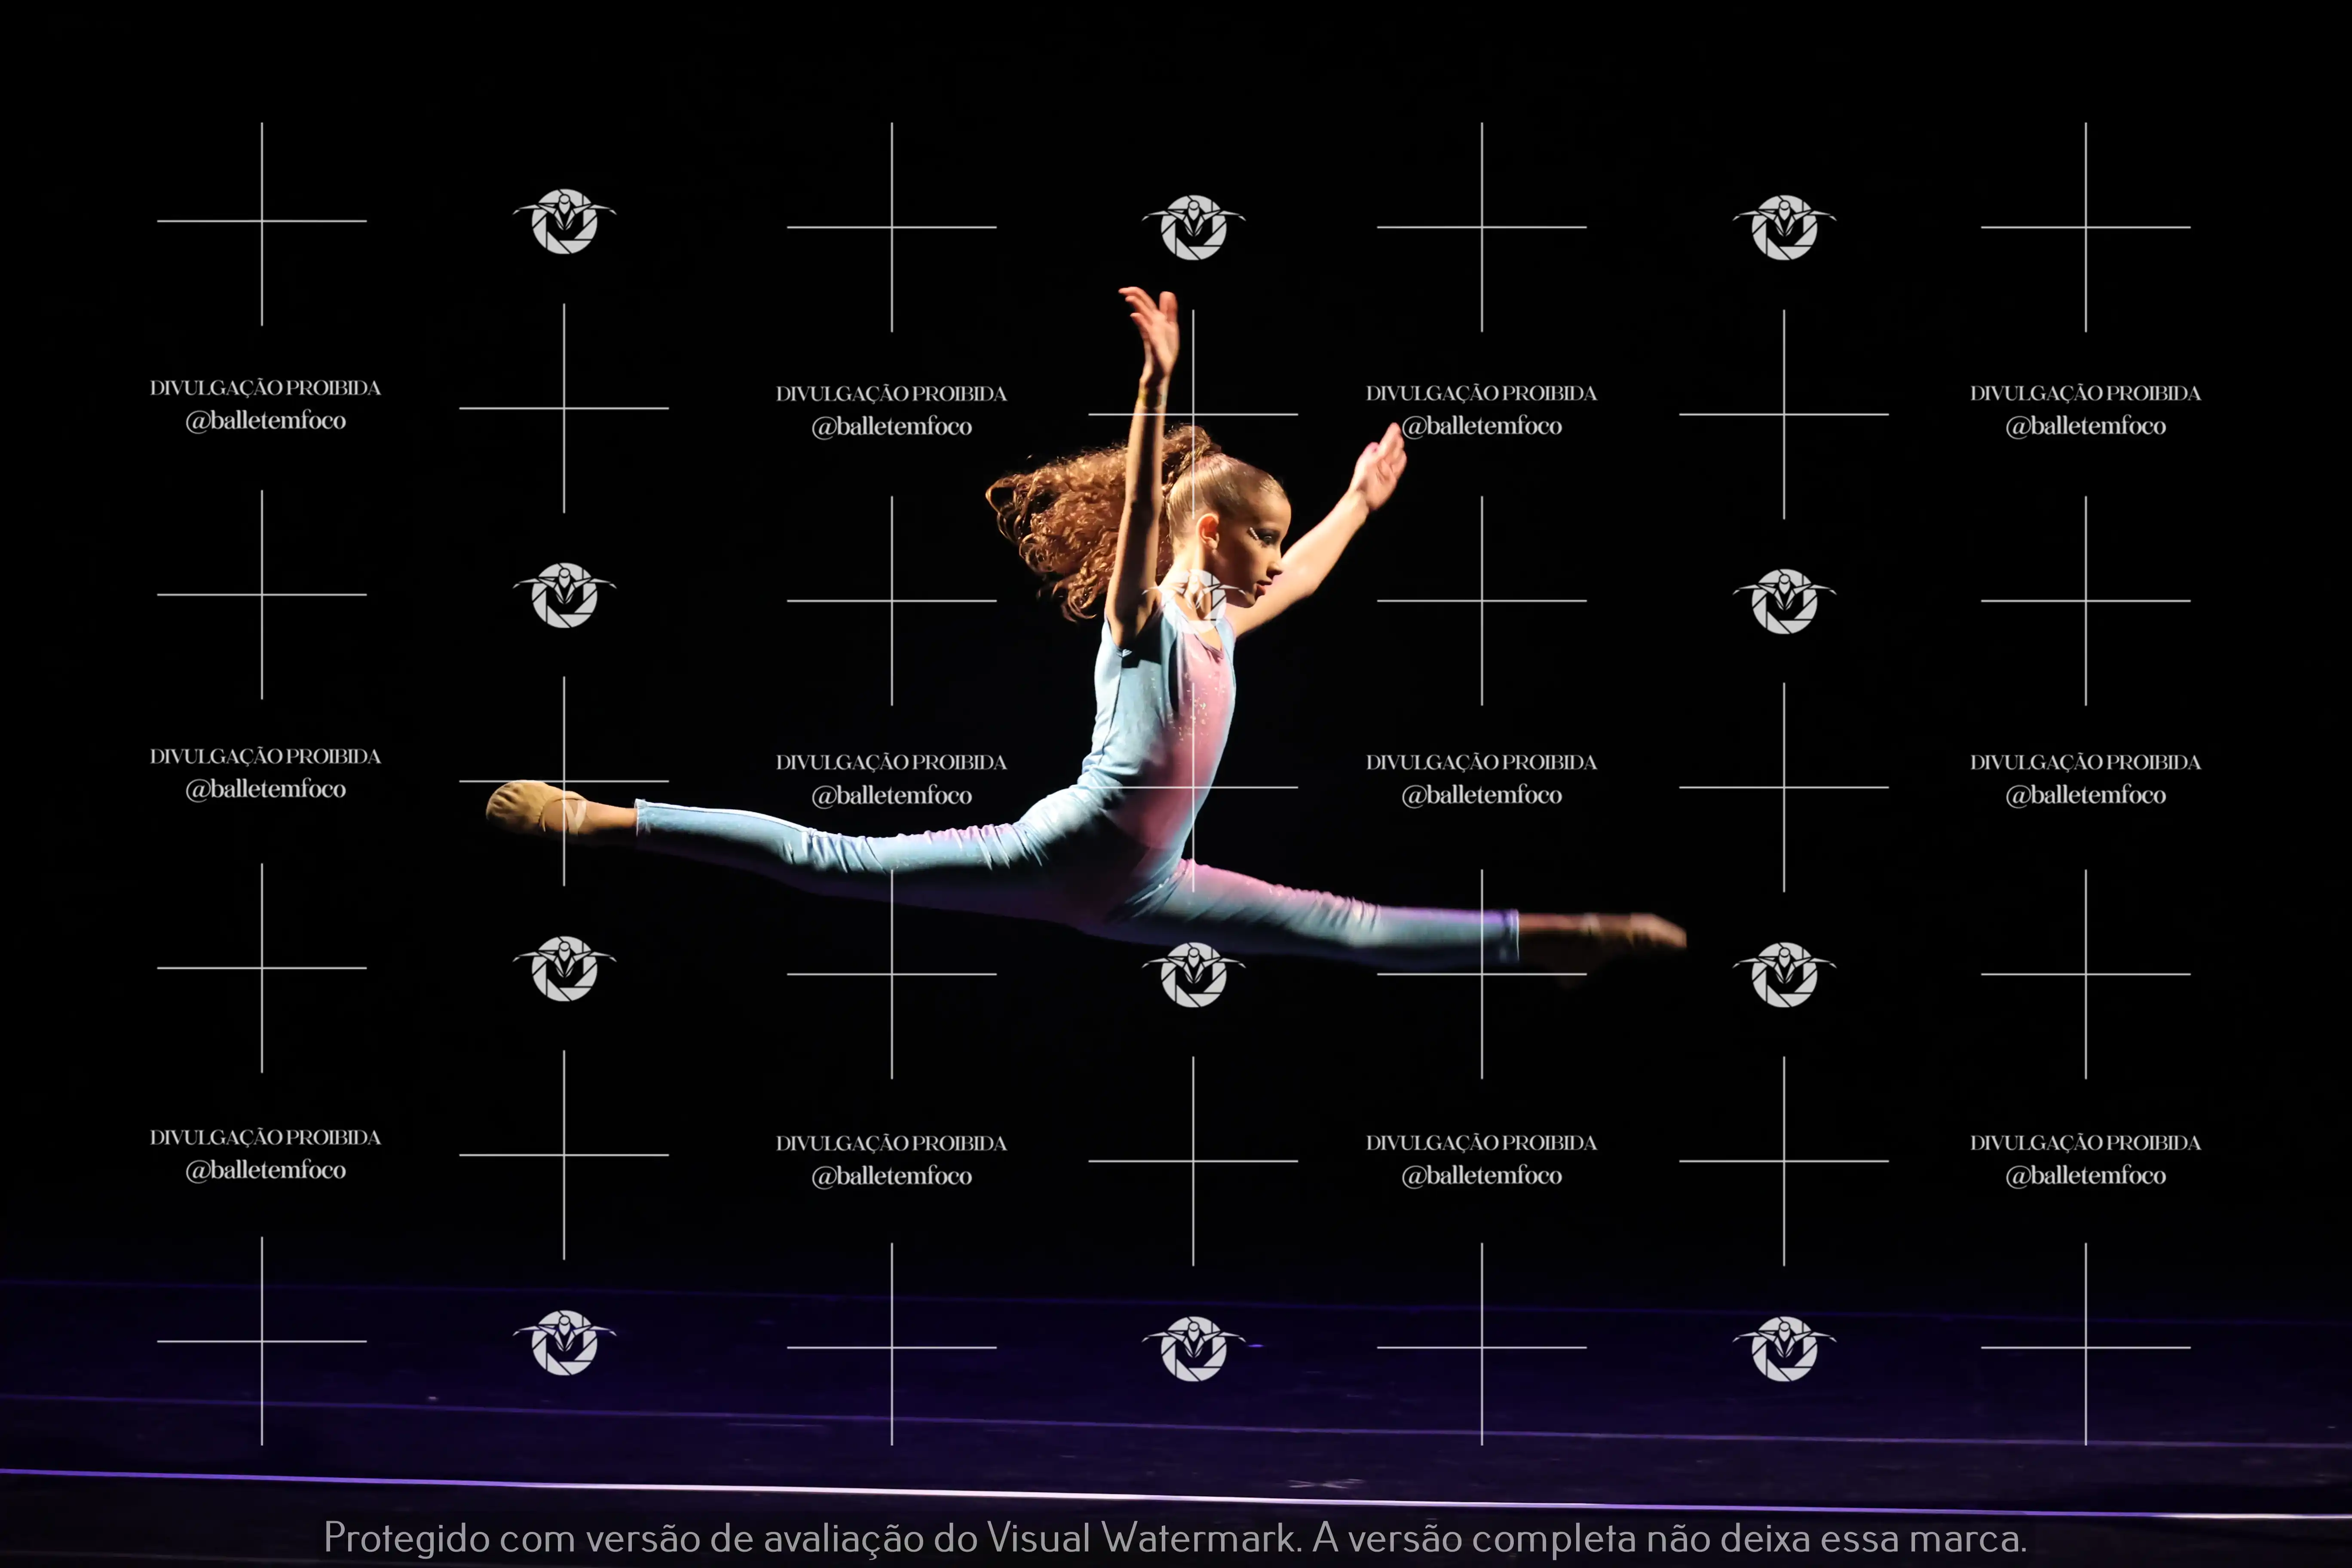
Task: Click the crosshair watermark in the top-left corner
Action: 262,222
